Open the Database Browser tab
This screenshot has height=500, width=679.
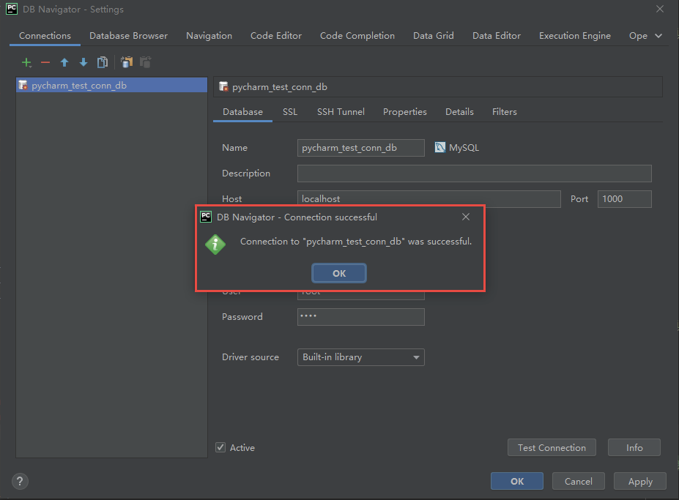(x=129, y=36)
